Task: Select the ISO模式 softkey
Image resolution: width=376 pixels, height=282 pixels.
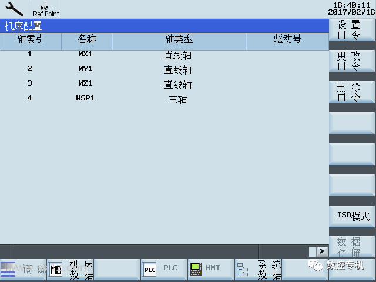Action: [352, 216]
